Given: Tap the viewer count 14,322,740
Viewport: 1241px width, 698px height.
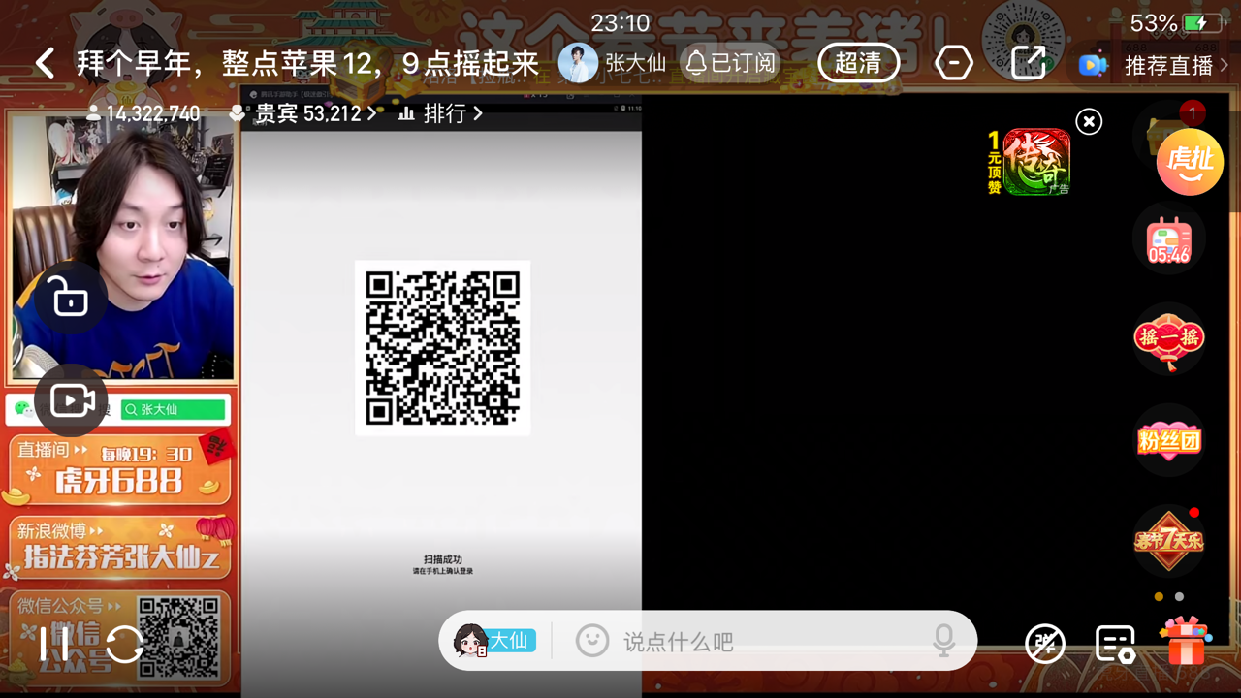Looking at the screenshot, I should pyautogui.click(x=143, y=113).
